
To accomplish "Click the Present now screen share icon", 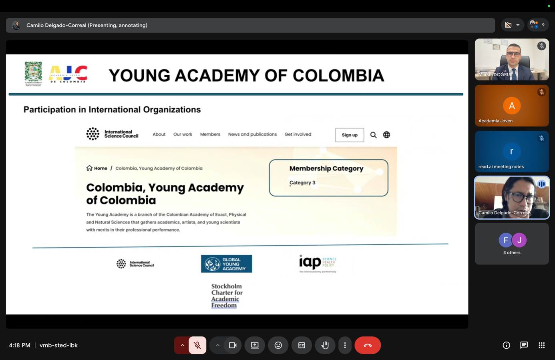I will point(255,345).
